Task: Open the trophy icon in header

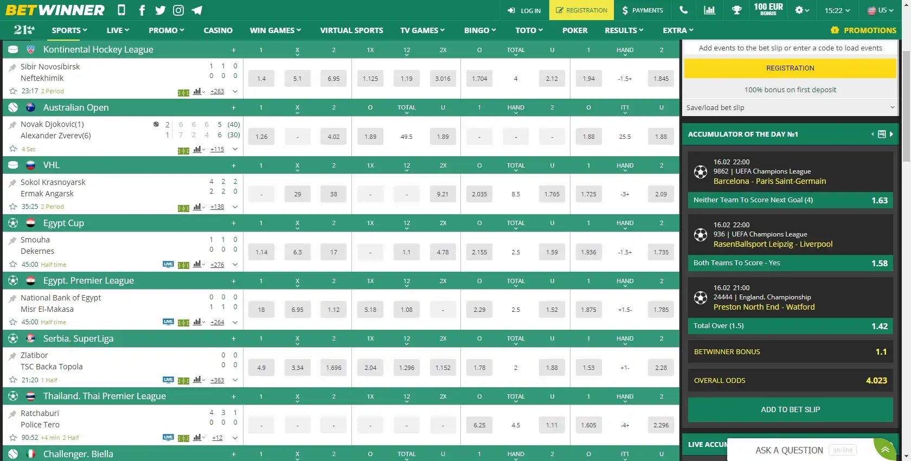Action: (736, 10)
